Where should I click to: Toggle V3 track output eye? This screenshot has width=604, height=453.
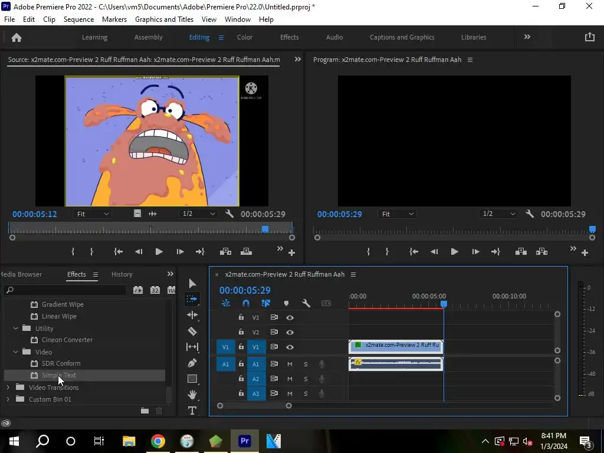(290, 317)
